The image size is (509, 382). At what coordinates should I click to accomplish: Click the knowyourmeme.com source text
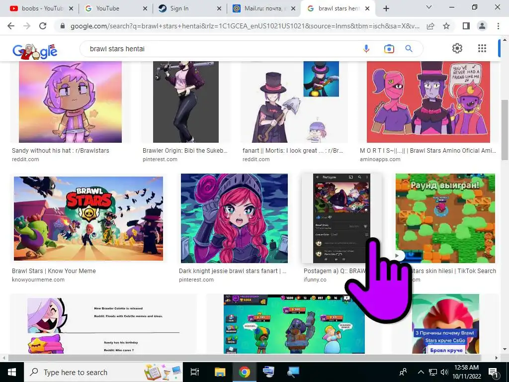coord(38,280)
